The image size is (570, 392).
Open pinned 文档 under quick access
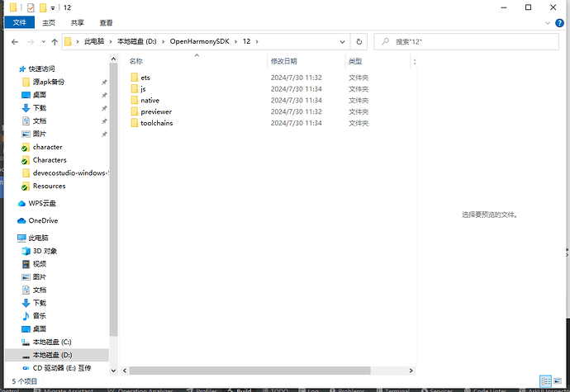[40, 121]
